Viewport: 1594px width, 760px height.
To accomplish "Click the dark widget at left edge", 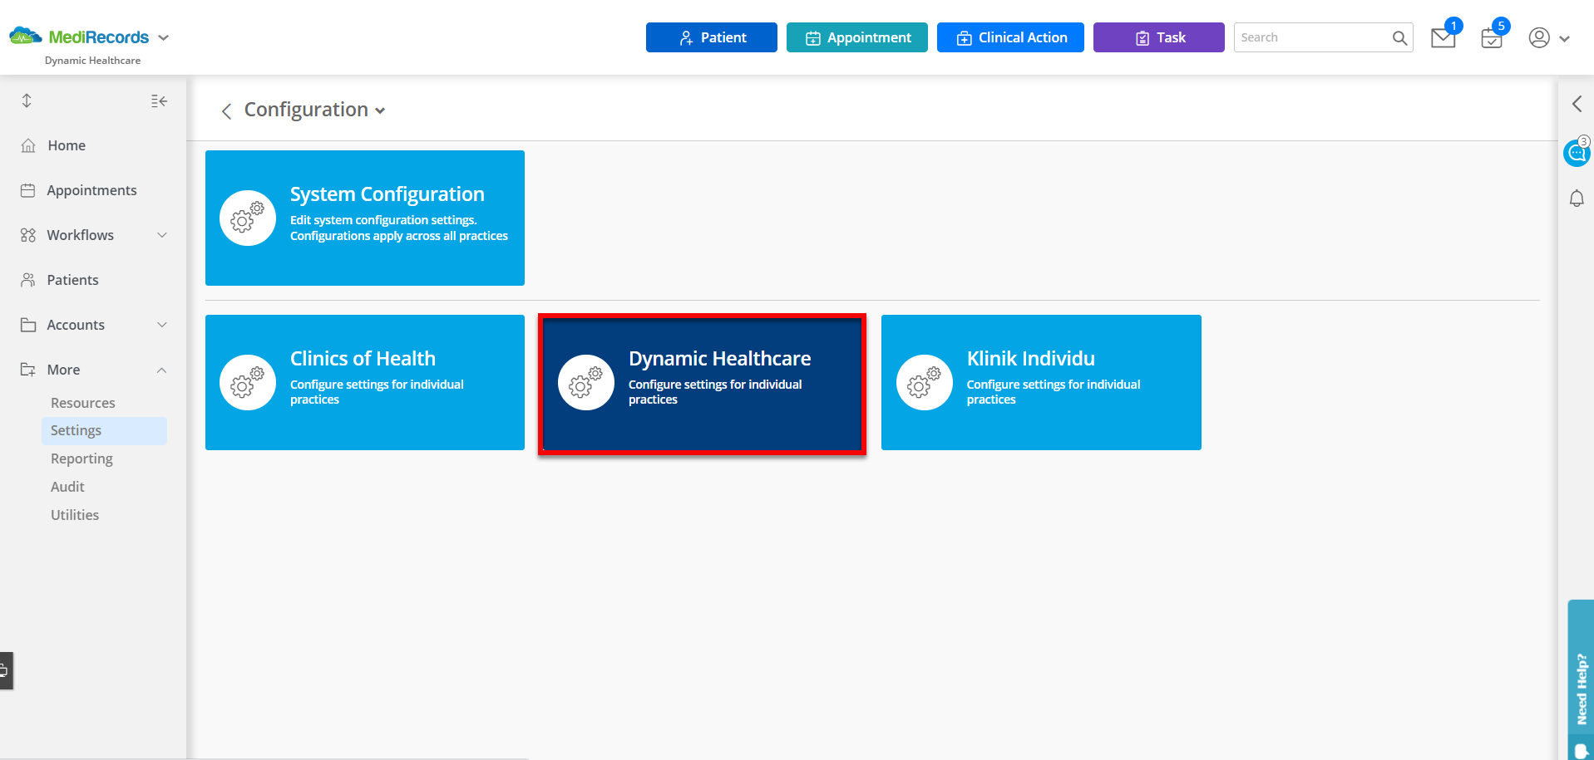I will point(6,670).
